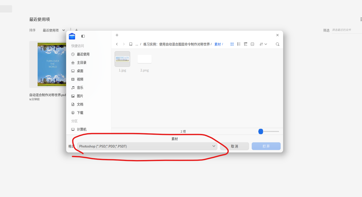This screenshot has height=197, width=362.
Task: Click the 取消 button
Action: point(235,146)
